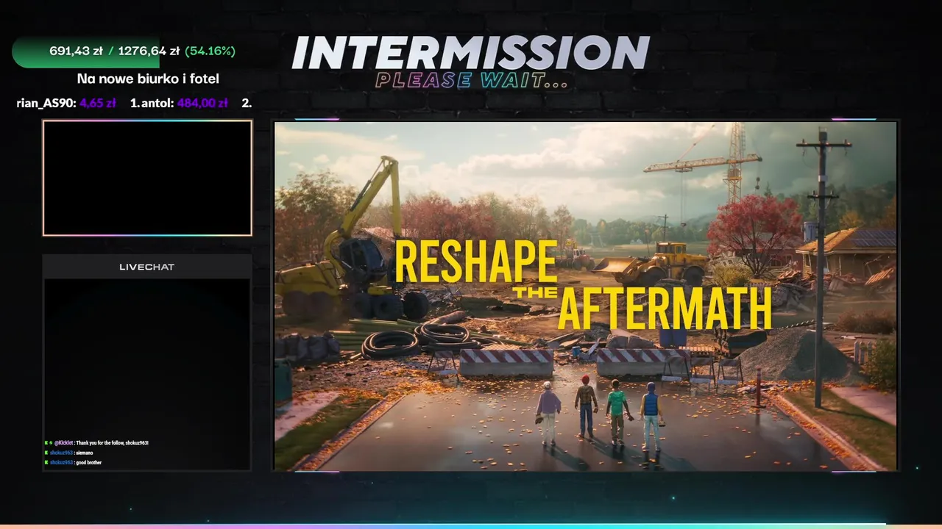
Task: Click top donor entry "1. antol: 484,00 zł"
Action: (179, 103)
